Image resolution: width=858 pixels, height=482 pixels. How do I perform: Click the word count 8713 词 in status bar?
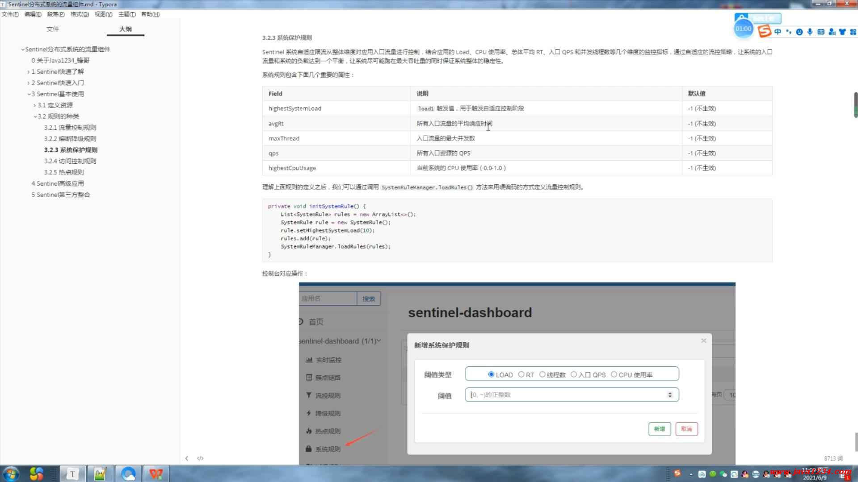(x=833, y=458)
